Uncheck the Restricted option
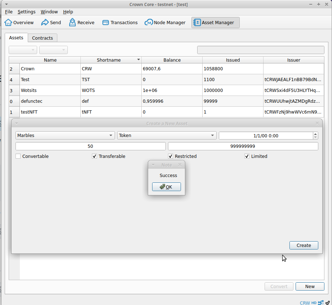 click(170, 156)
